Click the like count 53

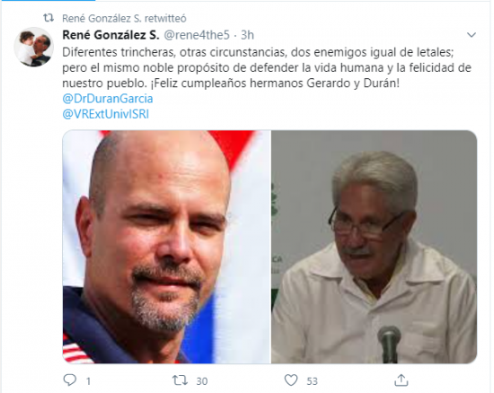[313, 381]
